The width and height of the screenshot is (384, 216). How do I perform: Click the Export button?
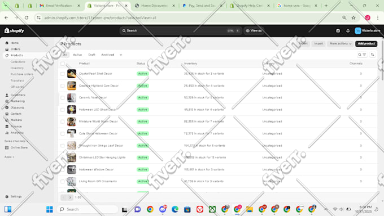point(303,44)
